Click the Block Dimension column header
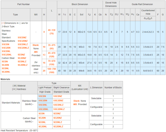The height and width of the screenshot is (132, 166). pyautogui.click(x=80, y=4)
